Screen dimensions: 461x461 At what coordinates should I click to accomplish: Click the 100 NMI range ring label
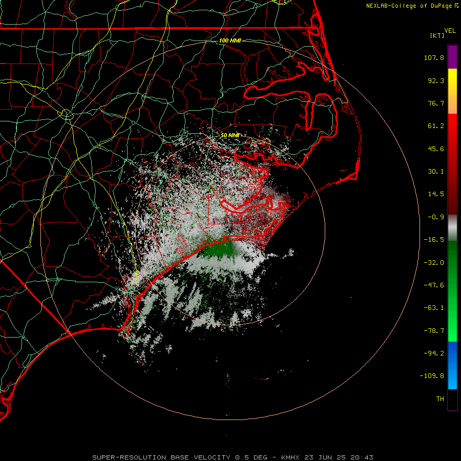pyautogui.click(x=230, y=40)
